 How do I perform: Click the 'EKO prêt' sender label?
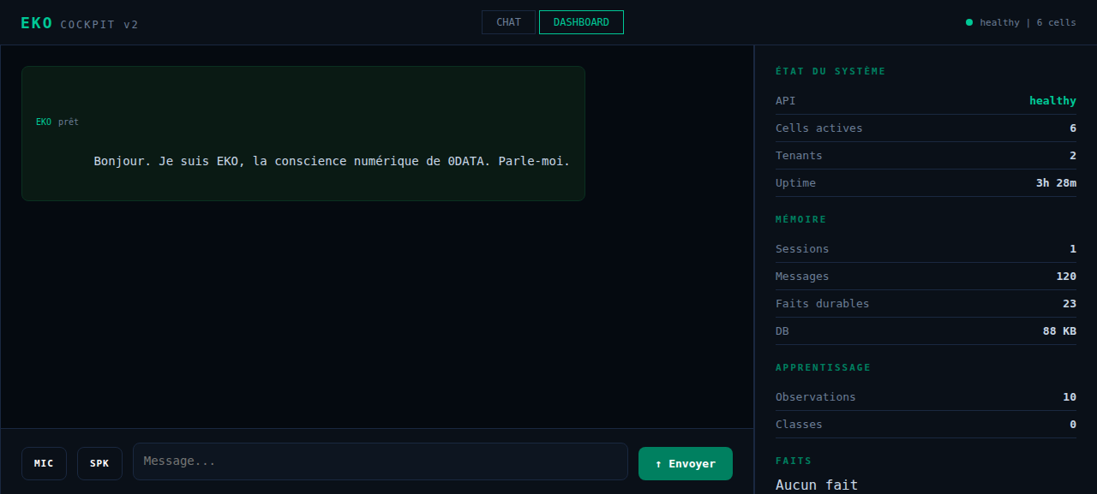(57, 122)
